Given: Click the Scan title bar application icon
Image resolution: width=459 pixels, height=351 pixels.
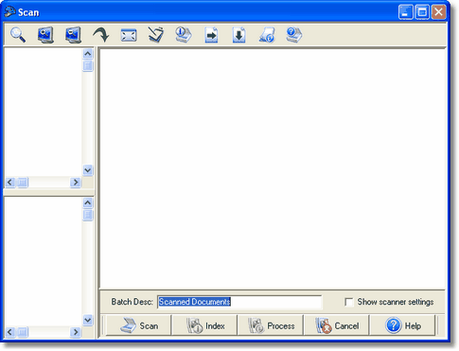Looking at the screenshot, I should pos(9,12).
